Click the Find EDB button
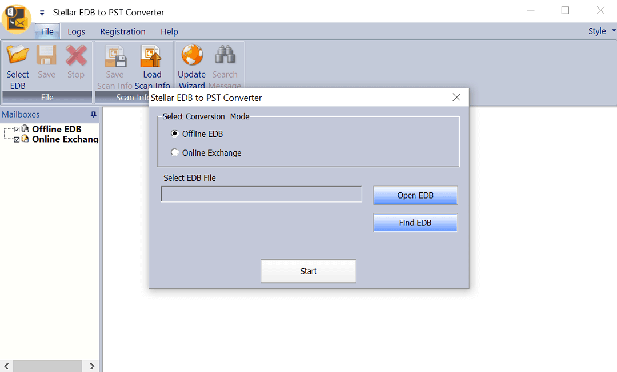 [415, 223]
